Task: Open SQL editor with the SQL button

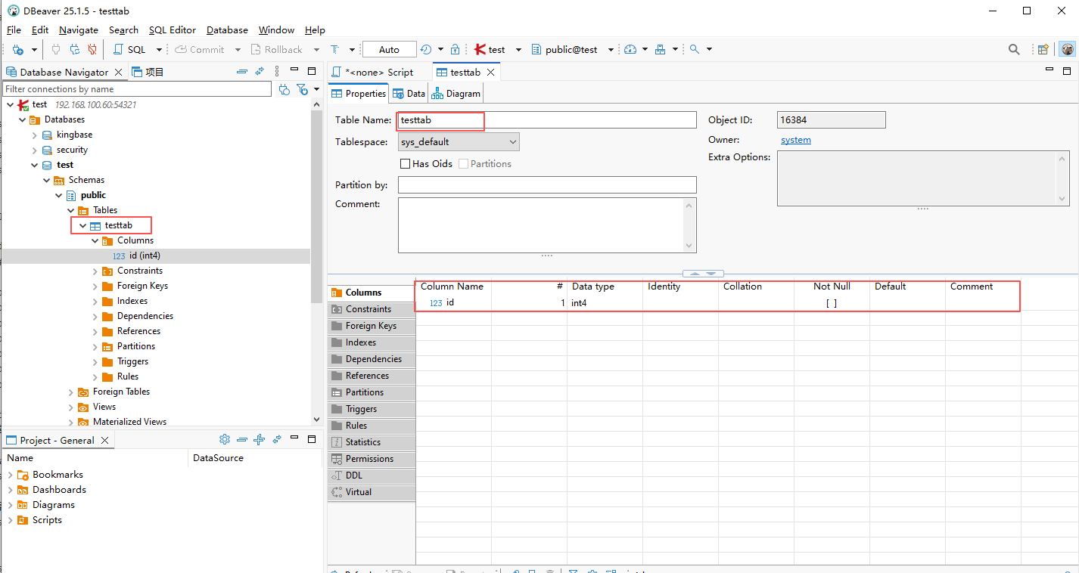Action: 129,50
